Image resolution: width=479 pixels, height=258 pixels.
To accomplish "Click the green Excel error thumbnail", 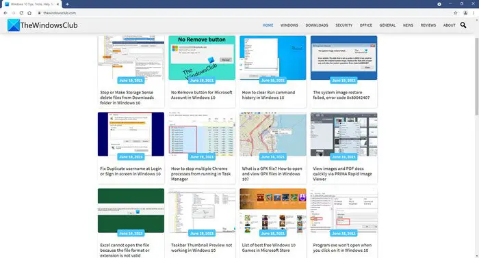I will click(131, 210).
